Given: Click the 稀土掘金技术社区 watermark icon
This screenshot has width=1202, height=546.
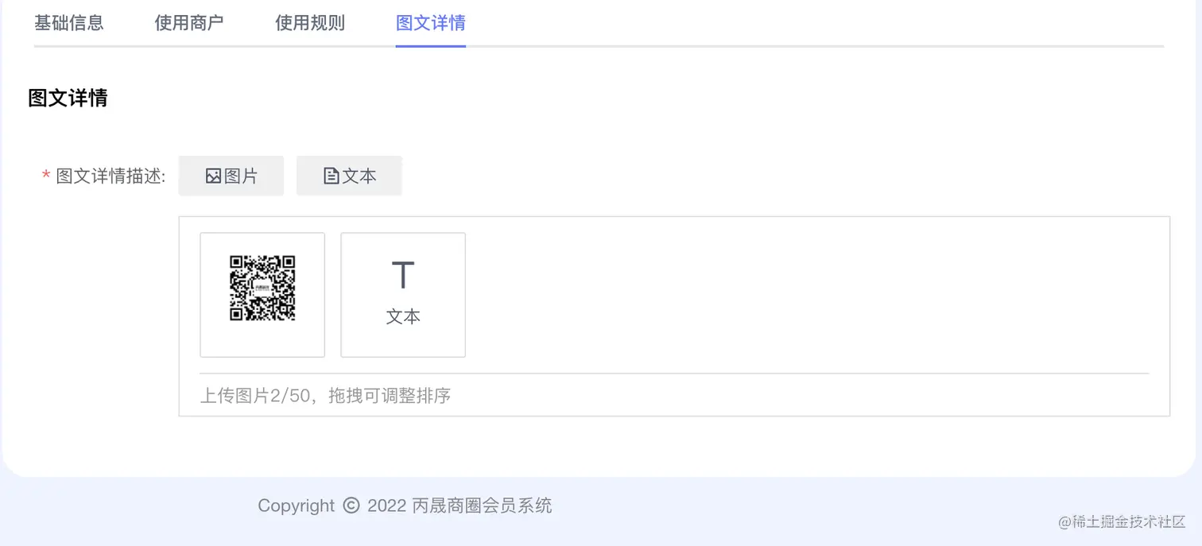Looking at the screenshot, I should 1064,523.
